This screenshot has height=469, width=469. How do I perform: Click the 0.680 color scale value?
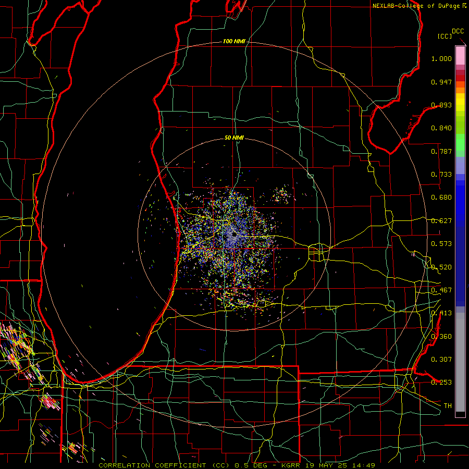click(x=441, y=198)
